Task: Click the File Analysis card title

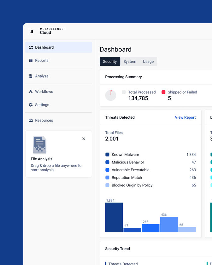Action: coord(41,159)
